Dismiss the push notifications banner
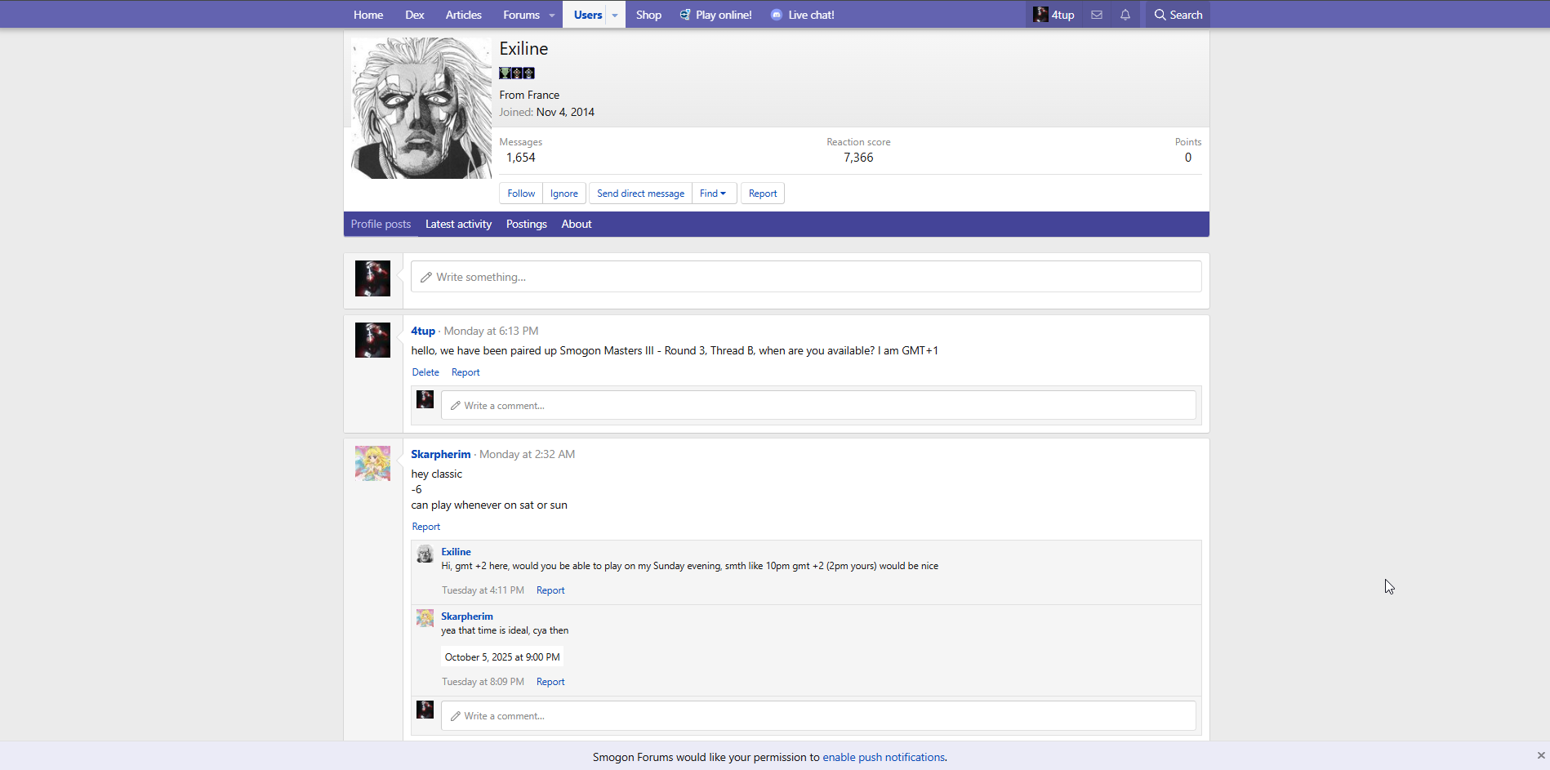Image resolution: width=1550 pixels, height=770 pixels. 1540,755
